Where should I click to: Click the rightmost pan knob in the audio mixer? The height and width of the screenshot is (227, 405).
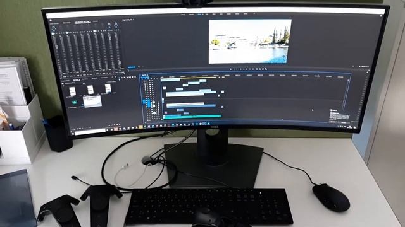pos(116,25)
